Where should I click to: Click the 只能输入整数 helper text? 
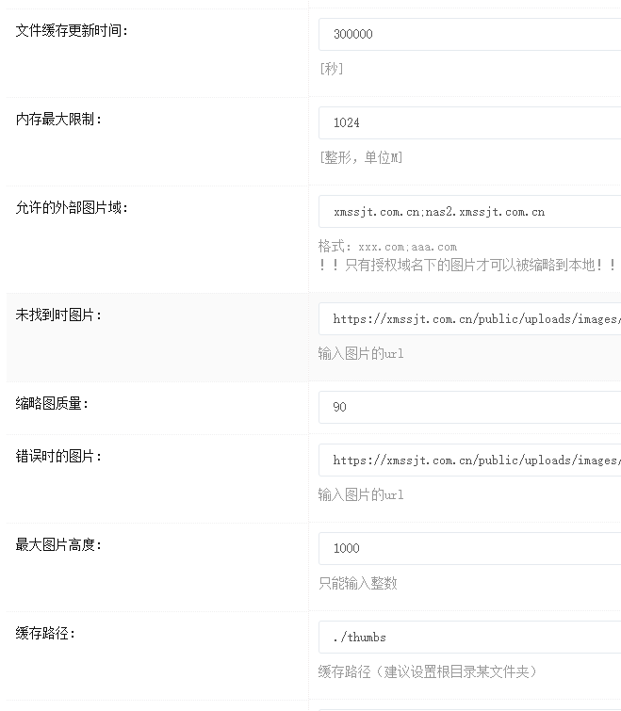357,583
